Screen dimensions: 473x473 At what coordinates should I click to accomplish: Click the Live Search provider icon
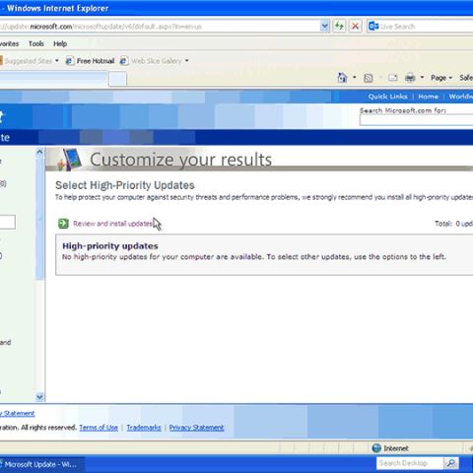(x=373, y=27)
